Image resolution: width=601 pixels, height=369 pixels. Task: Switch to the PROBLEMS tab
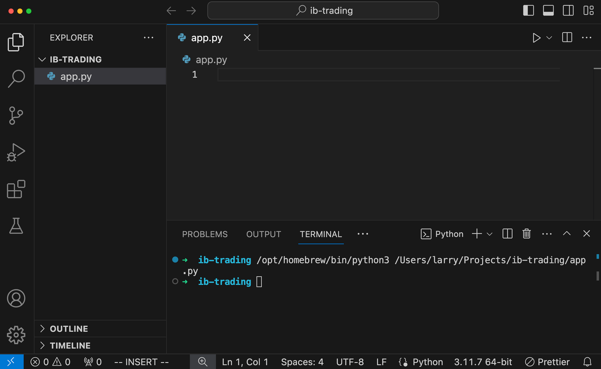pyautogui.click(x=205, y=234)
